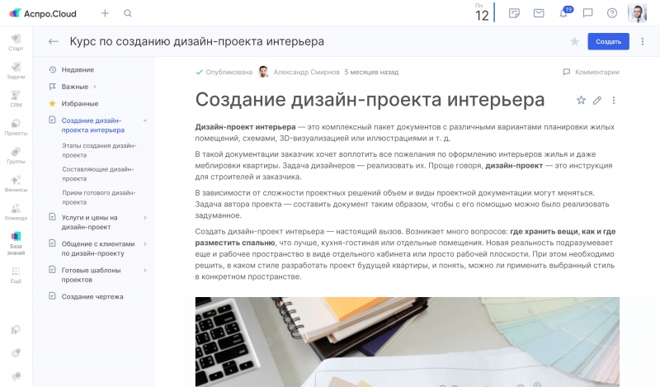Click document icon beside Создание чертежа

(x=52, y=296)
